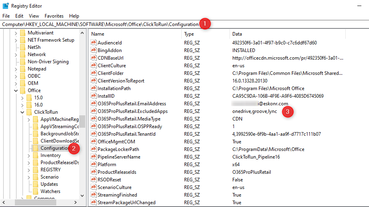Click the string icon beside O365ProPlusRetail.ExcludedApps
Screen dimensions: 369x207
click(x=93, y=111)
